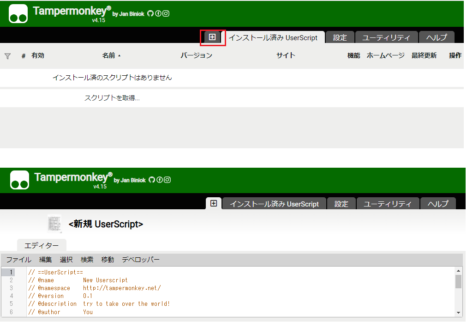
Task: Click the new UserScript document icon
Action: coord(54,224)
